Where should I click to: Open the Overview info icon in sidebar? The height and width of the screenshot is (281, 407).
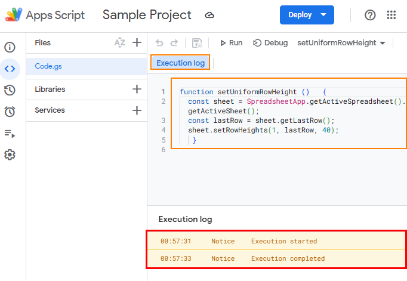point(10,47)
